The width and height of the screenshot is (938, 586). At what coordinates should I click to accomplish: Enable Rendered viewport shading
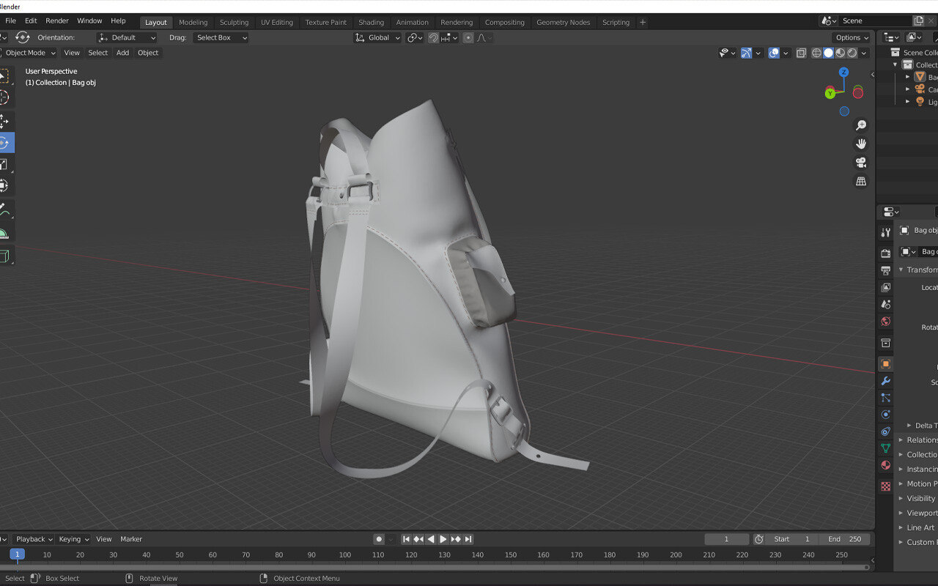852,52
